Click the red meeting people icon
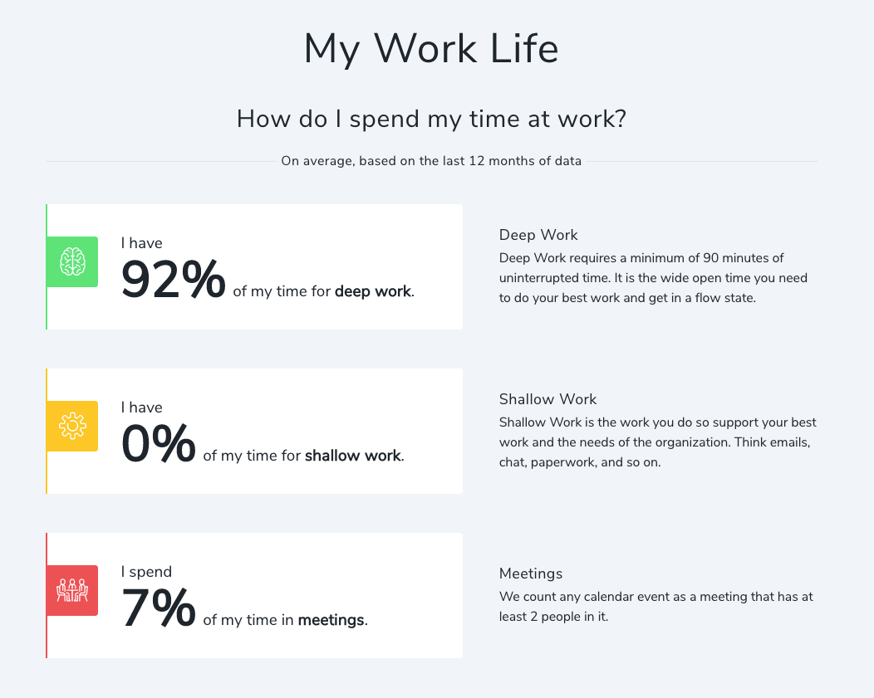 click(x=71, y=590)
